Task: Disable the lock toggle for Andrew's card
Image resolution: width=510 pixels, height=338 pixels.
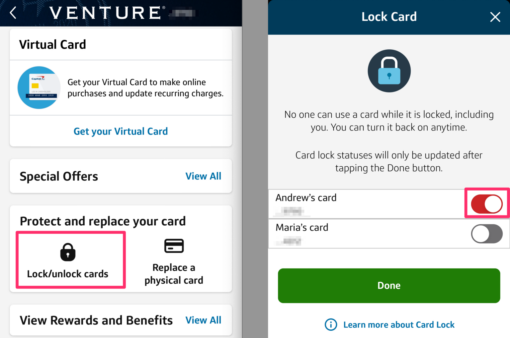Action: [487, 203]
